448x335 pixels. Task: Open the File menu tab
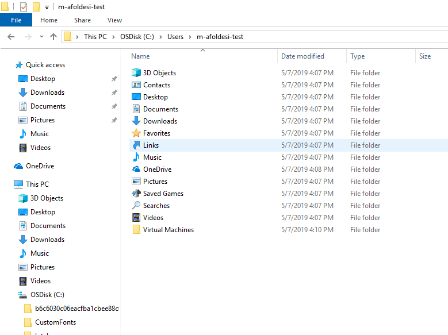(16, 20)
